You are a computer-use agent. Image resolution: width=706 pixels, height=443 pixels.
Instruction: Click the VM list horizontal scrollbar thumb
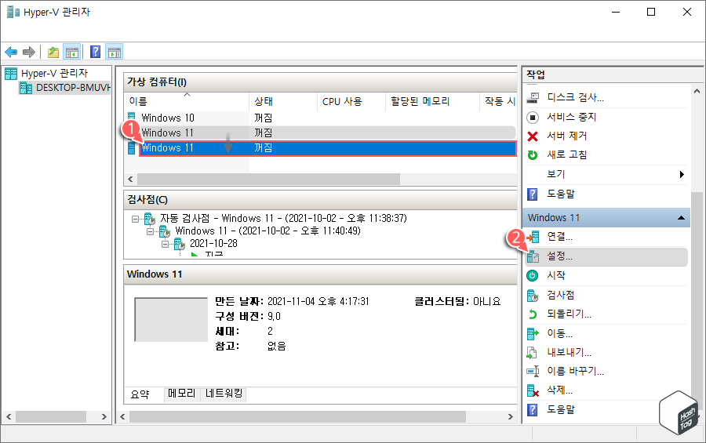(x=268, y=180)
